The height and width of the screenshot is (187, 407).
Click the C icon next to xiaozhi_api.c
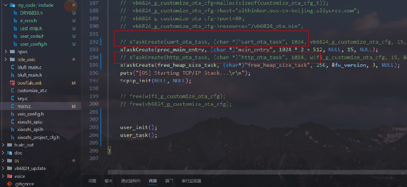pos(12,122)
